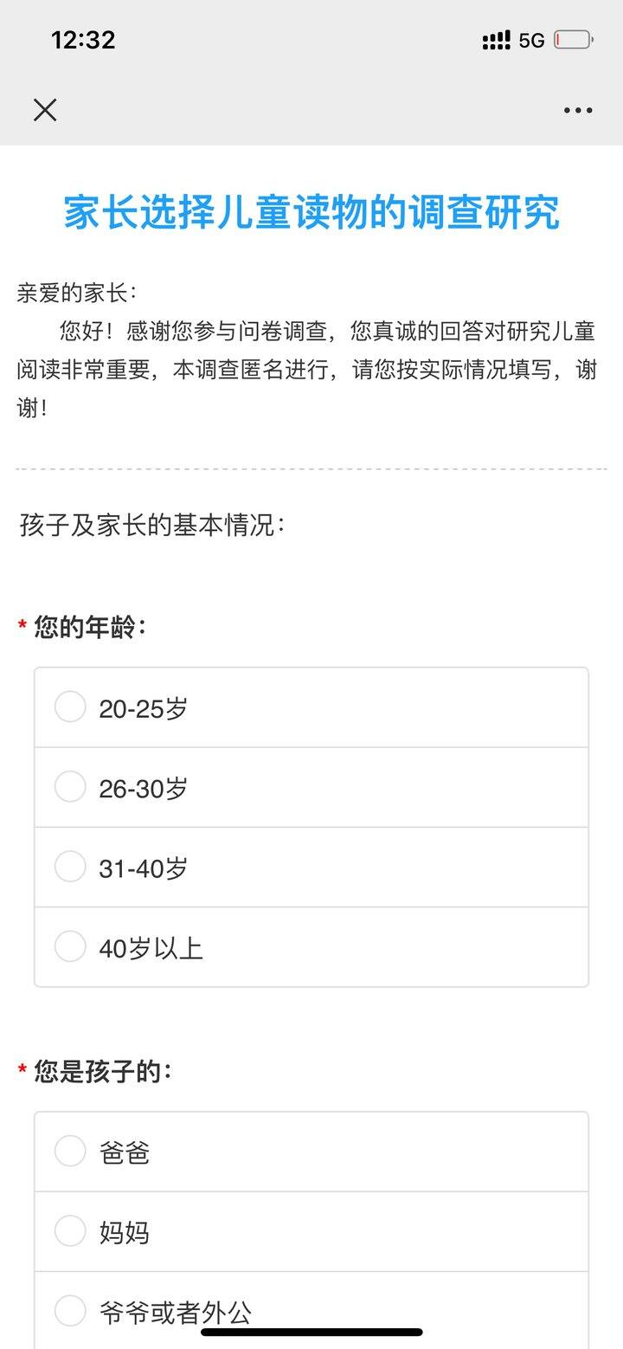The height and width of the screenshot is (1349, 623).
Task: Select 妈妈 as relationship to child
Action: pyautogui.click(x=311, y=1231)
